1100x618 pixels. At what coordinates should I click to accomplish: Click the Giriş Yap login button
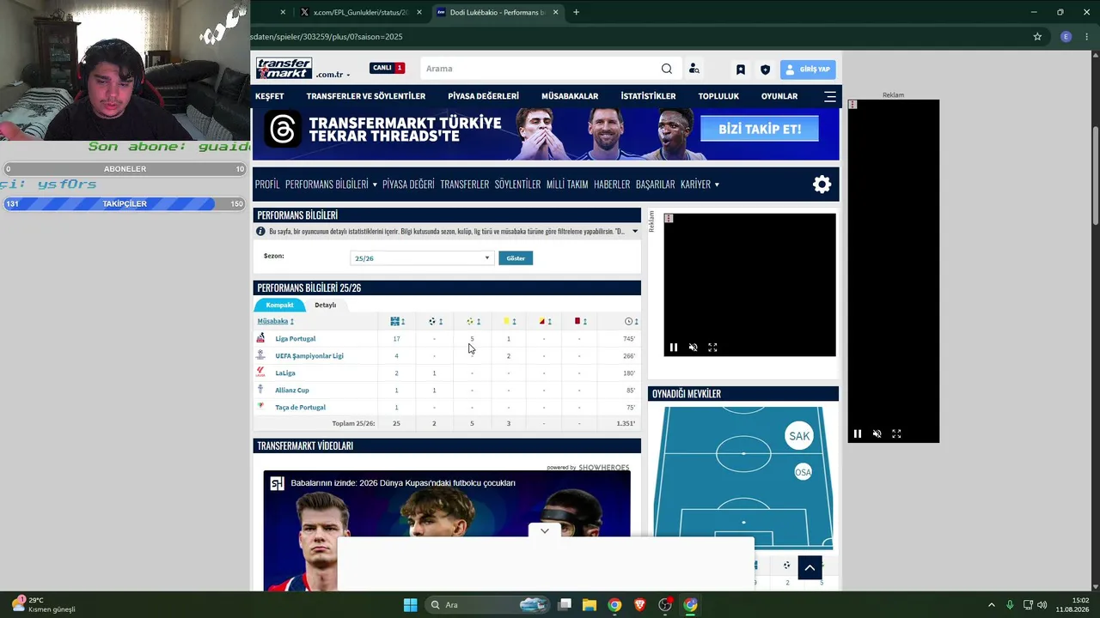[x=808, y=70]
